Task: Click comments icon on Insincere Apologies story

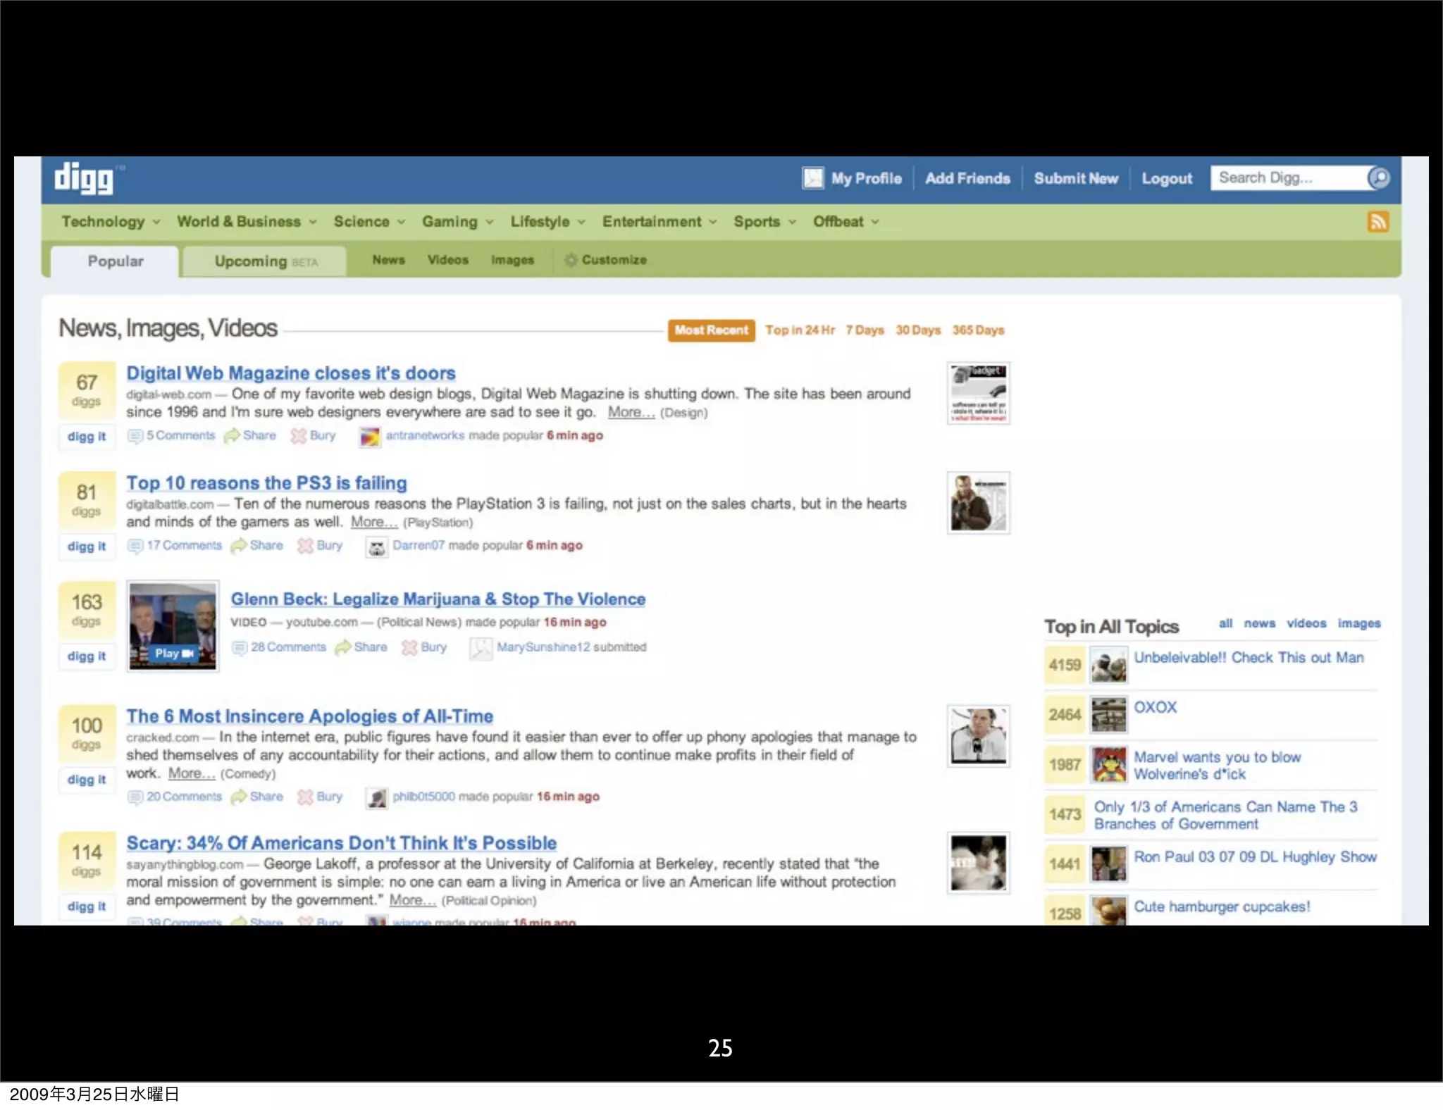Action: [135, 797]
